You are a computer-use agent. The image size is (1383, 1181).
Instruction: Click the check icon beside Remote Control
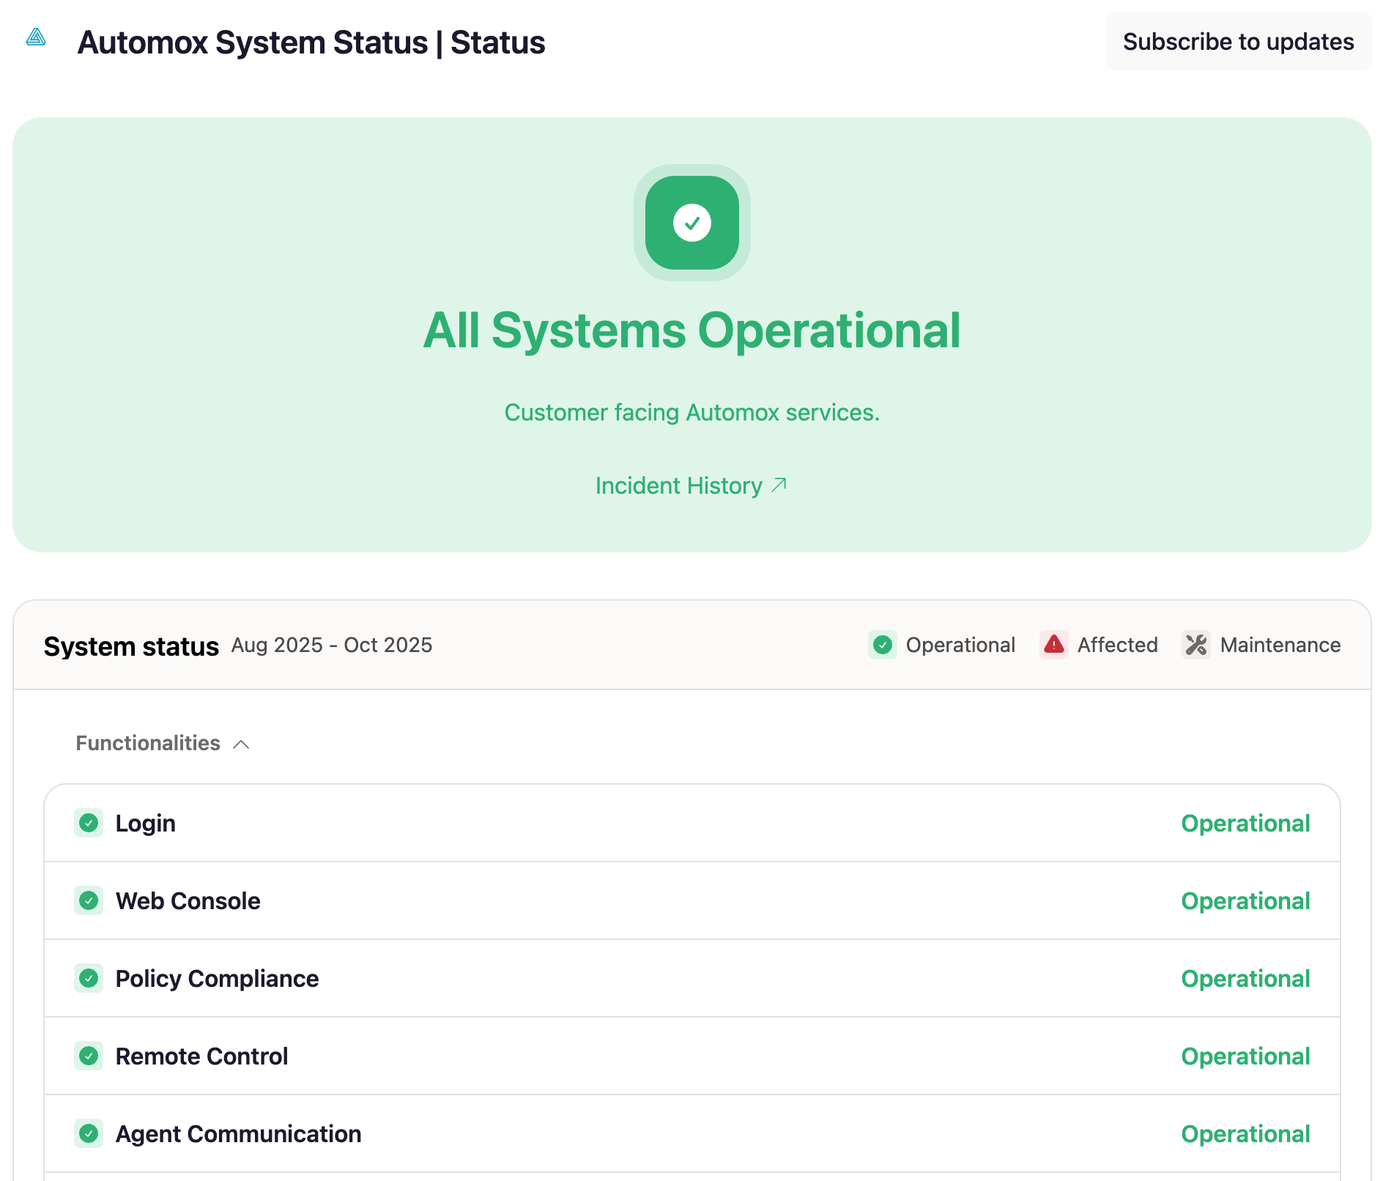89,1056
